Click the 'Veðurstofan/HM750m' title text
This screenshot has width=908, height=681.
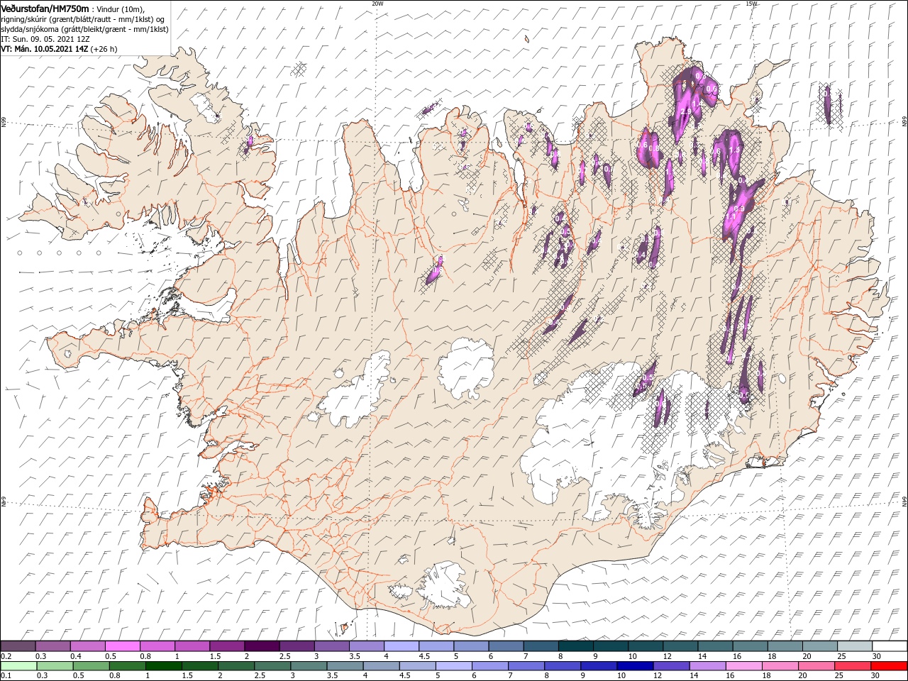coord(45,8)
